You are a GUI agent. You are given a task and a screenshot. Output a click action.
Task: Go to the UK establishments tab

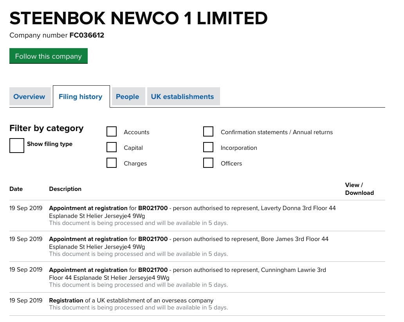coord(182,97)
